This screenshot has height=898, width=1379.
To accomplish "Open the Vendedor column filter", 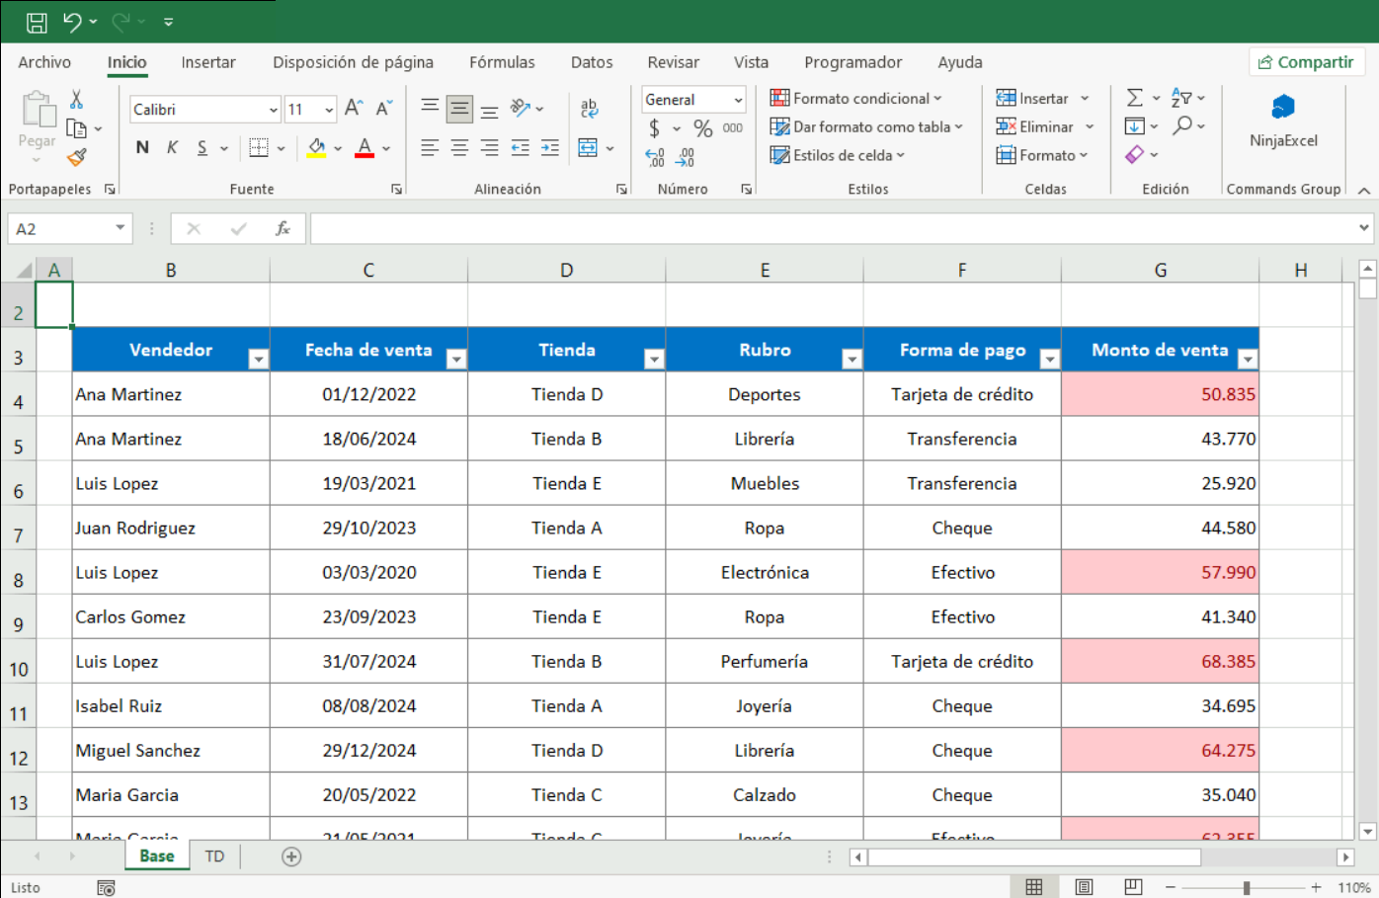I will click(x=258, y=360).
